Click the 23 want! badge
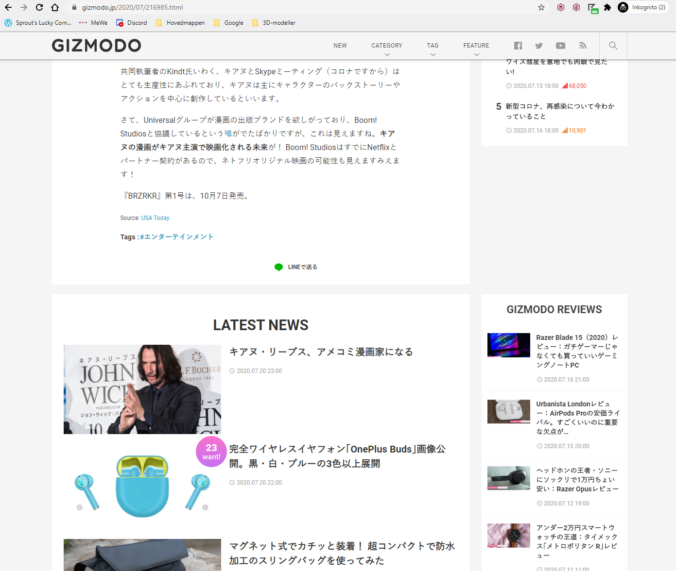 click(211, 451)
